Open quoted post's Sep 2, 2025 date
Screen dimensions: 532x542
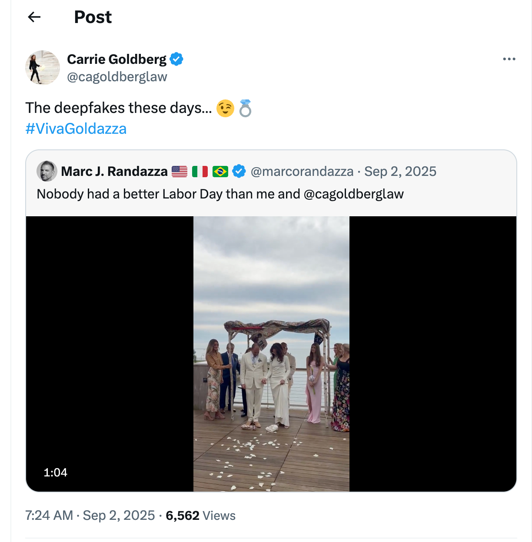point(400,172)
